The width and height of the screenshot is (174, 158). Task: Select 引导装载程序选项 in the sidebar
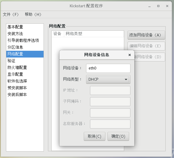(x=25, y=40)
